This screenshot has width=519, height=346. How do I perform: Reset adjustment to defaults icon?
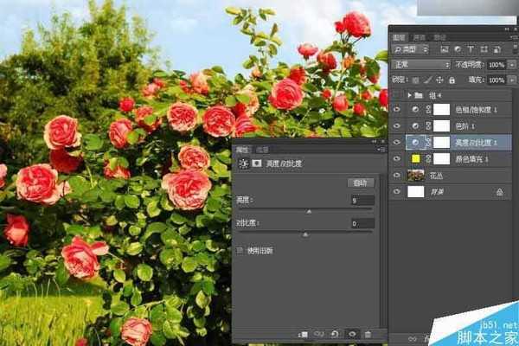click(335, 333)
